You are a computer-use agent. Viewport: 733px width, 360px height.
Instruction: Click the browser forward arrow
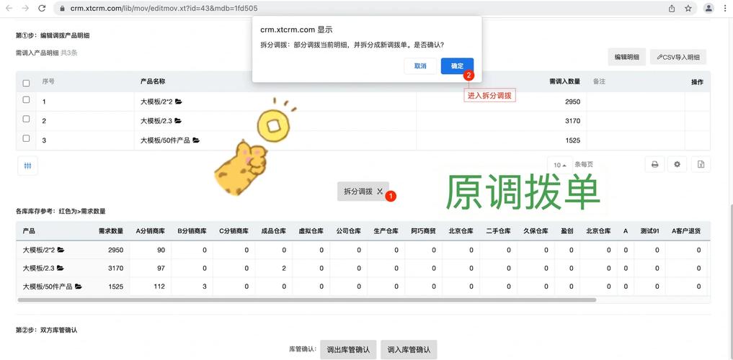[x=25, y=8]
